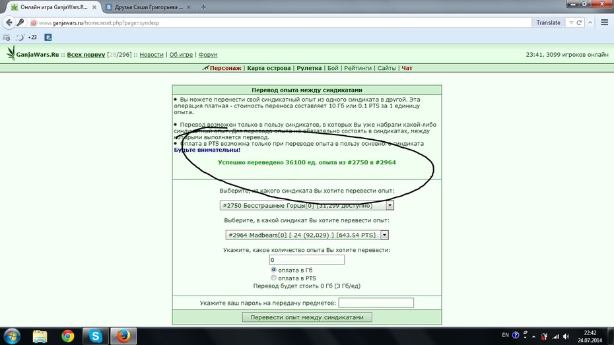Open a new tab with the plus button
The height and width of the screenshot is (345, 614).
coord(203,7)
